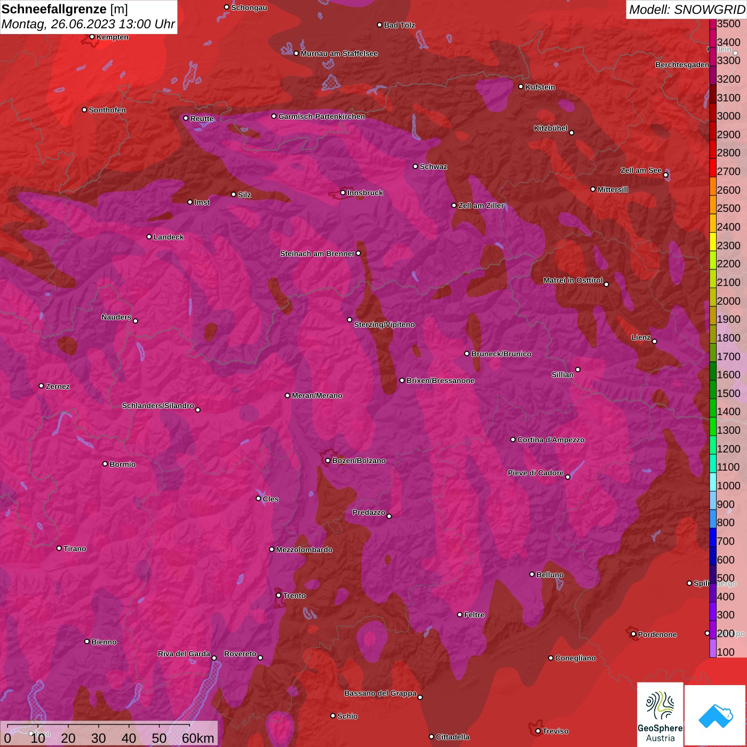Click the Zell am See label
The image size is (747, 747).
click(641, 170)
